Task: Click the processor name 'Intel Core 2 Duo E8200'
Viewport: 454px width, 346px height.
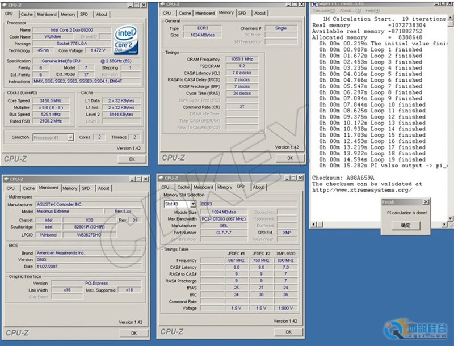Action: pyautogui.click(x=72, y=30)
